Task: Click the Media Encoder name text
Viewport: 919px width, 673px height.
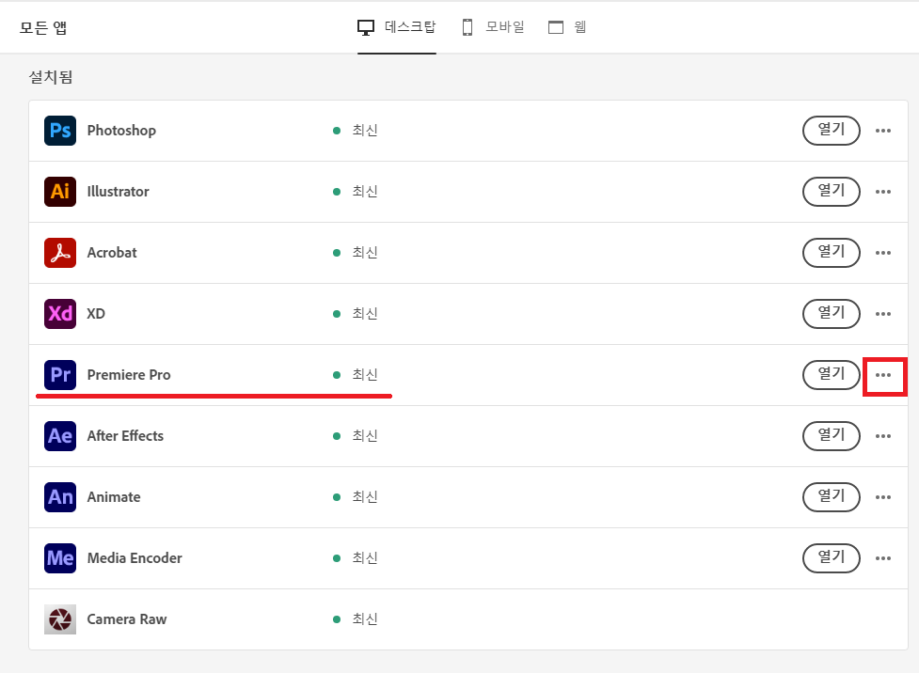Action: click(135, 558)
